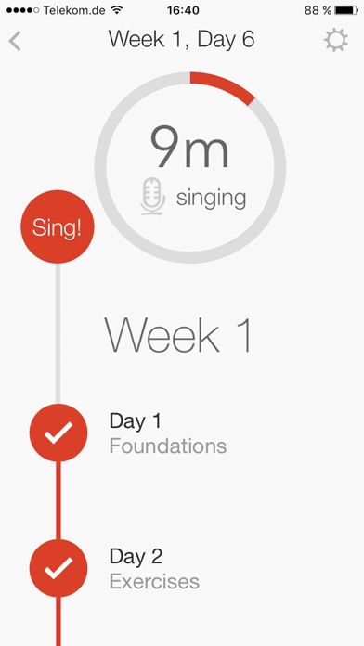This screenshot has width=364, height=646.
Task: Tap the signal strength dots
Action: coord(23,10)
